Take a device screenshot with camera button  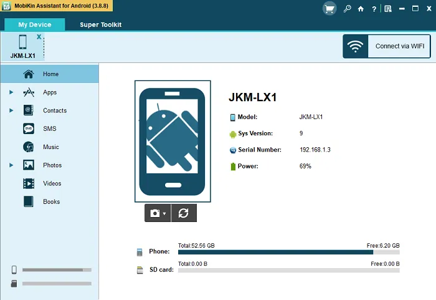pos(155,213)
